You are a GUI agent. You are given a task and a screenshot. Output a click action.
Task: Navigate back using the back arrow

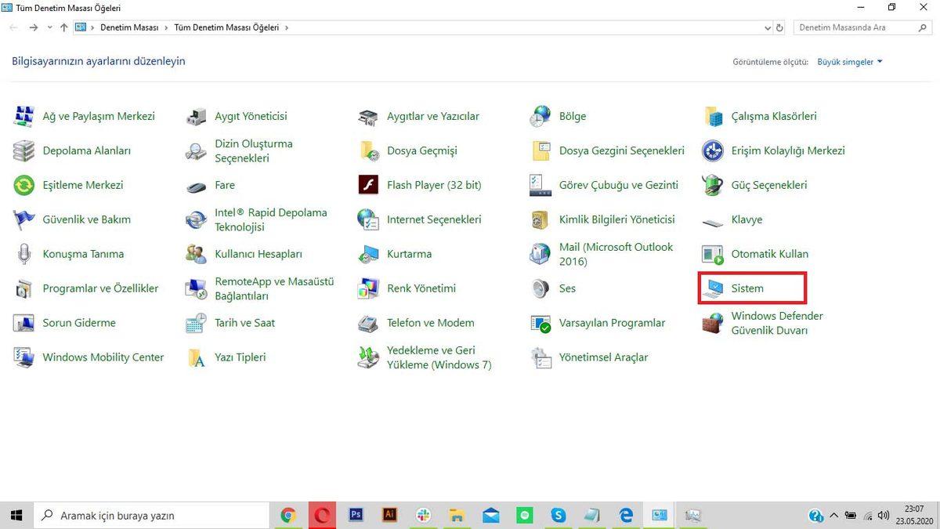tap(13, 27)
